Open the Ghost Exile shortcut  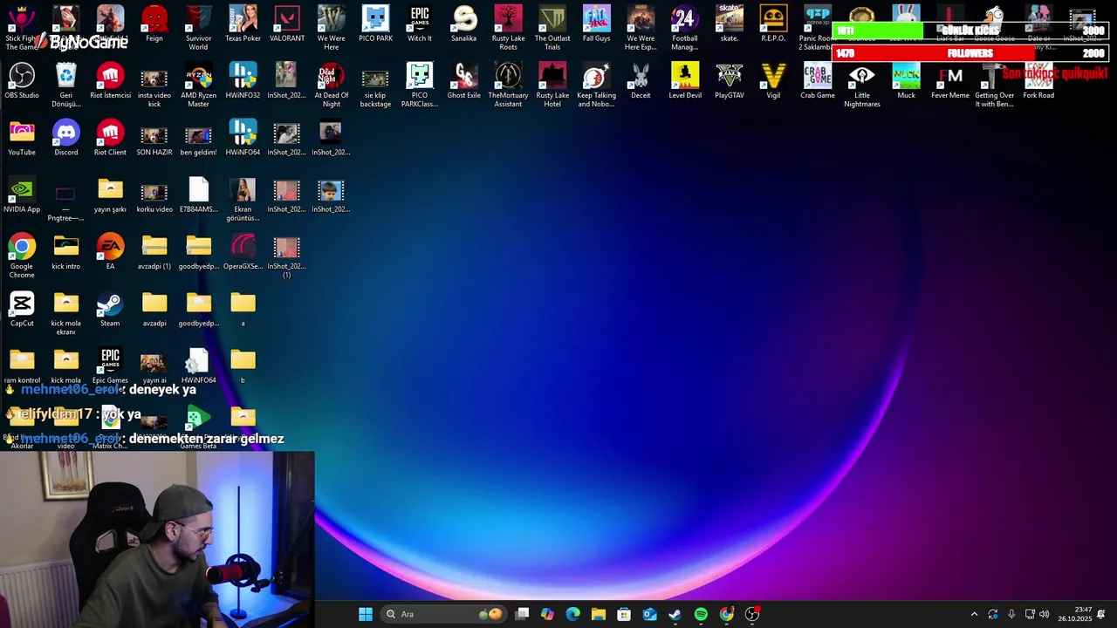[x=464, y=81]
